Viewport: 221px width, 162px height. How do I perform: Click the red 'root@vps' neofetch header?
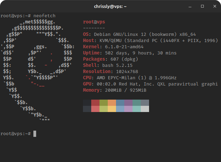click(x=94, y=22)
